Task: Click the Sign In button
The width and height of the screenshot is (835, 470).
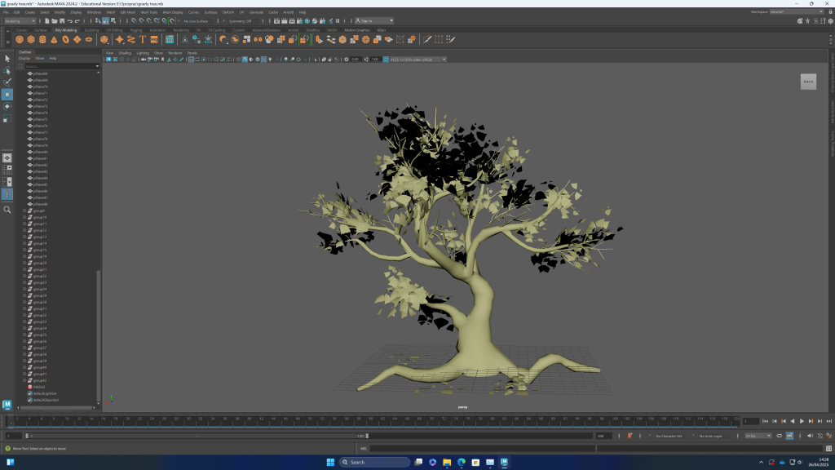Action: point(373,21)
